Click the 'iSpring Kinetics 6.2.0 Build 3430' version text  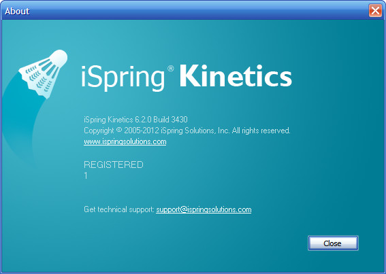[x=135, y=120]
